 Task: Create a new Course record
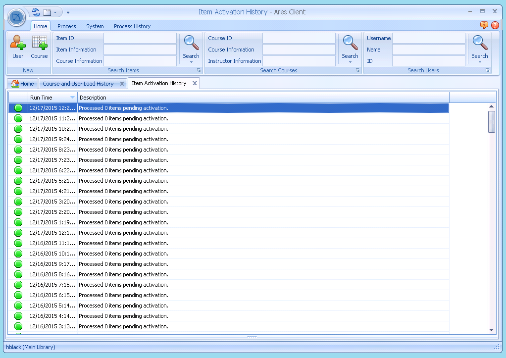[x=39, y=47]
